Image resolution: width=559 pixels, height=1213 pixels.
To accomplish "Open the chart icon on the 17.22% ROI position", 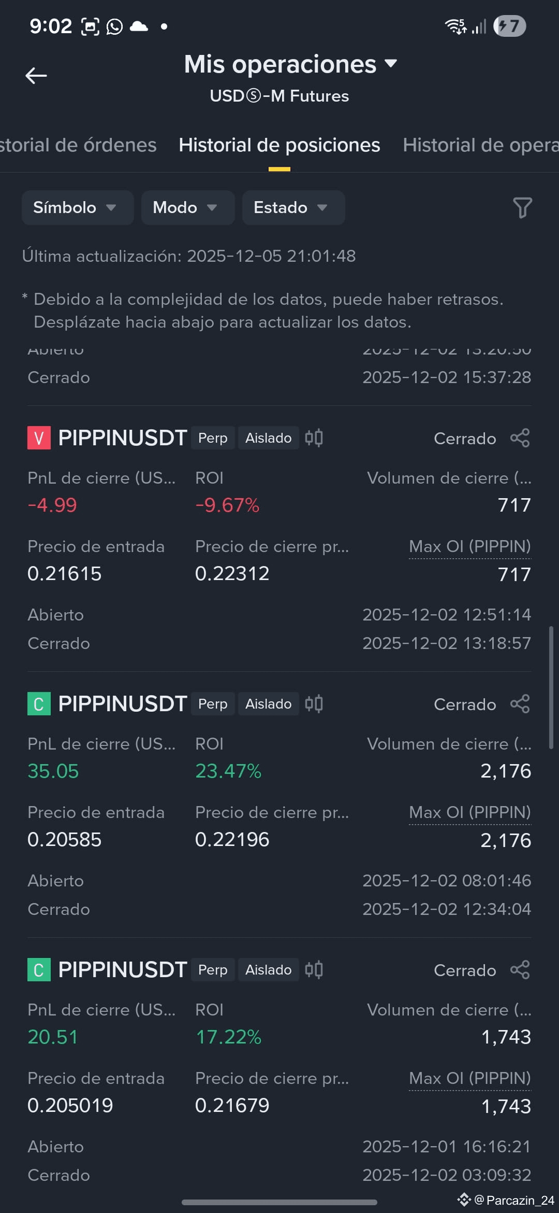I will 314,970.
